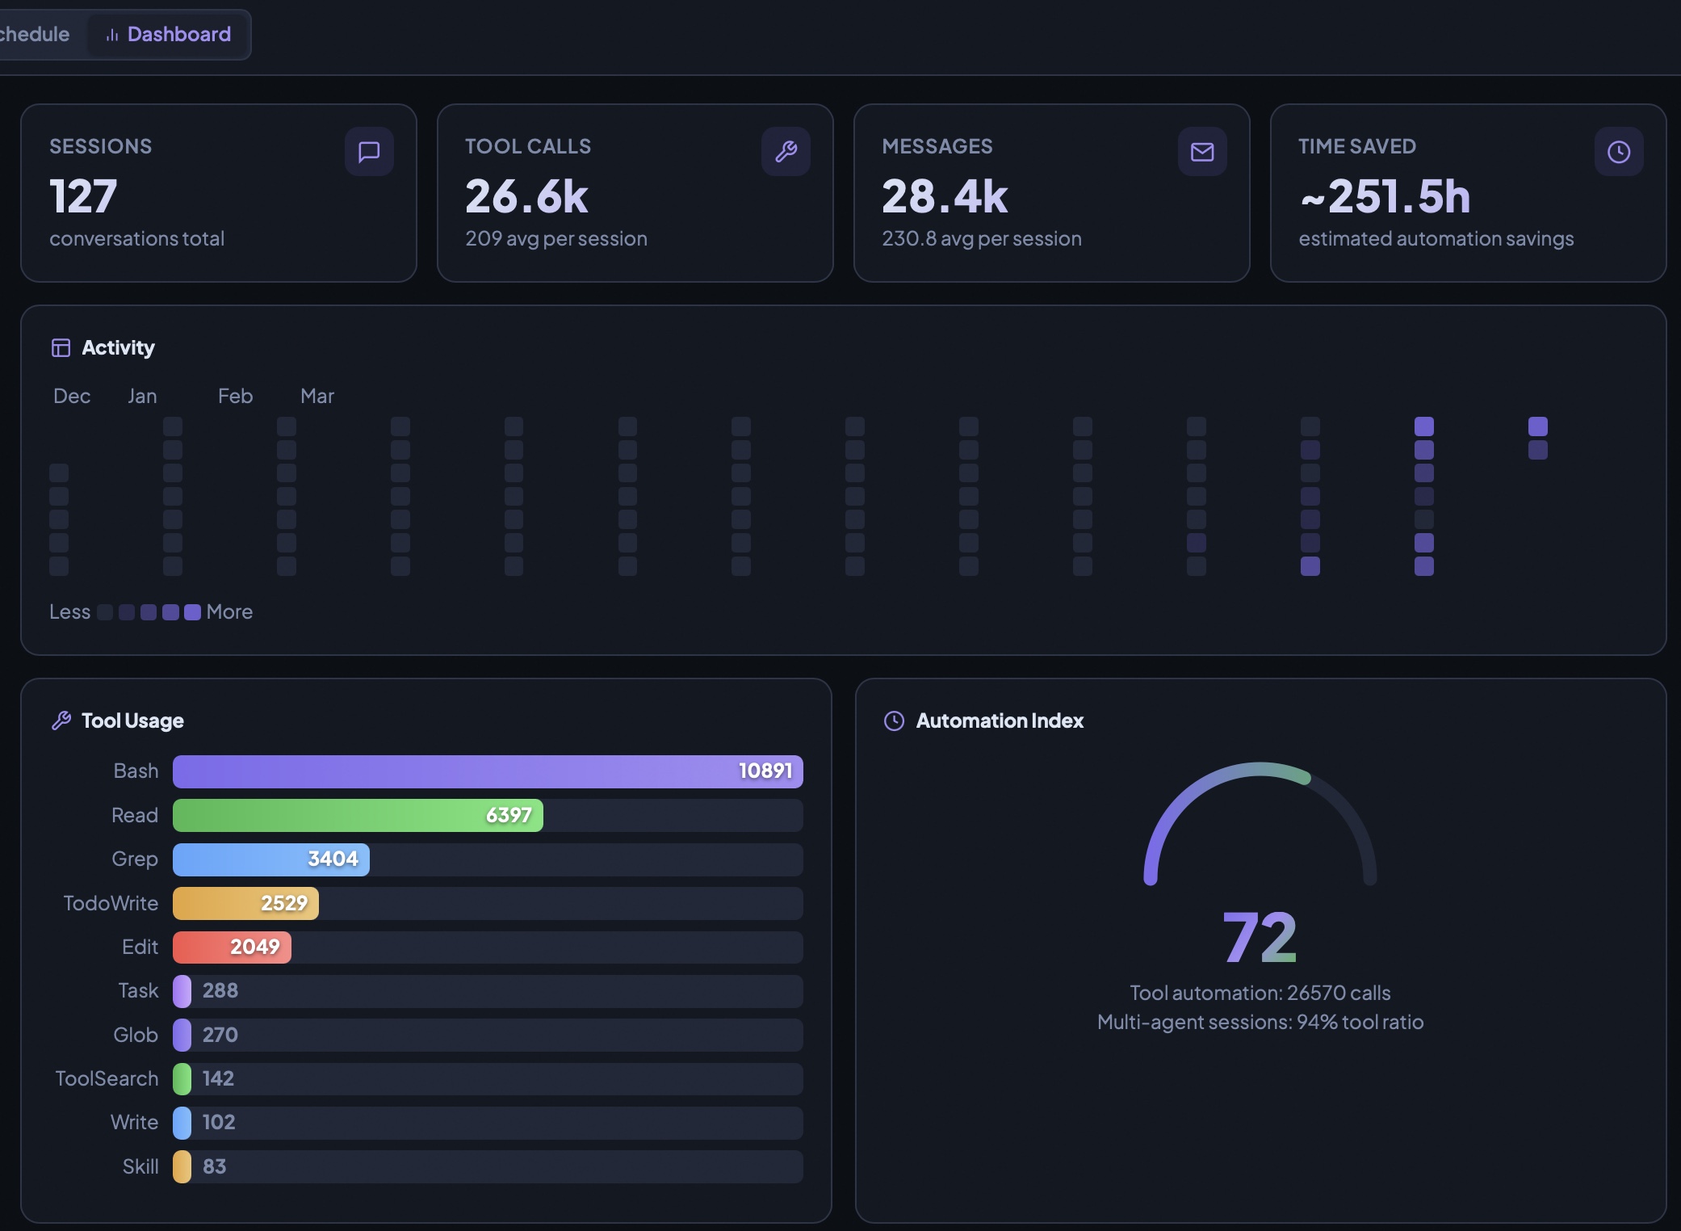Click the Write row value 102

[x=219, y=1122]
